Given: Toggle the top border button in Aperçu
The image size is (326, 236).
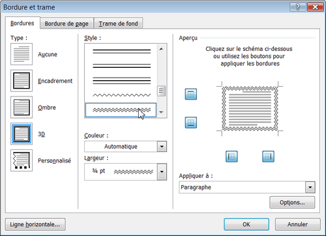Looking at the screenshot, I should pyautogui.click(x=191, y=94).
